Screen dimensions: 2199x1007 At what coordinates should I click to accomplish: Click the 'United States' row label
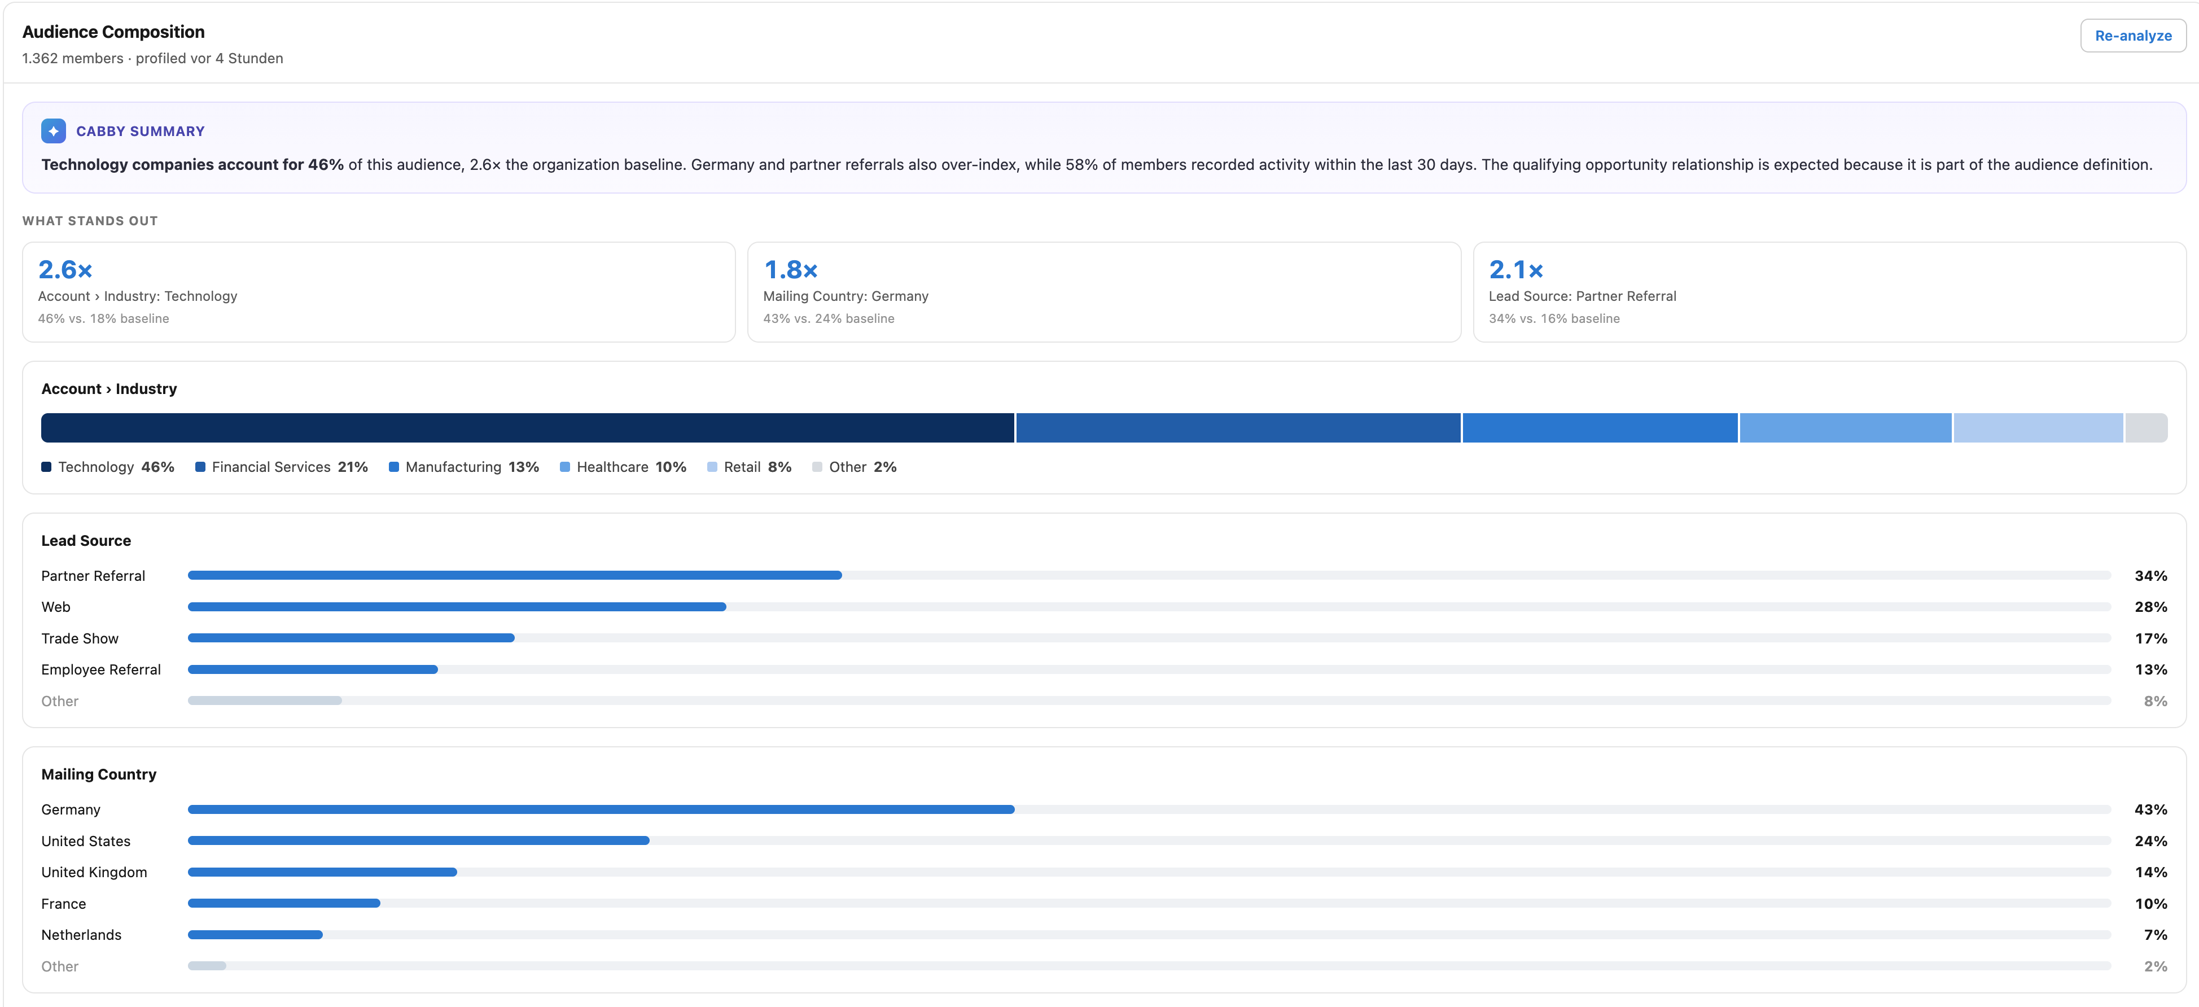pos(86,840)
